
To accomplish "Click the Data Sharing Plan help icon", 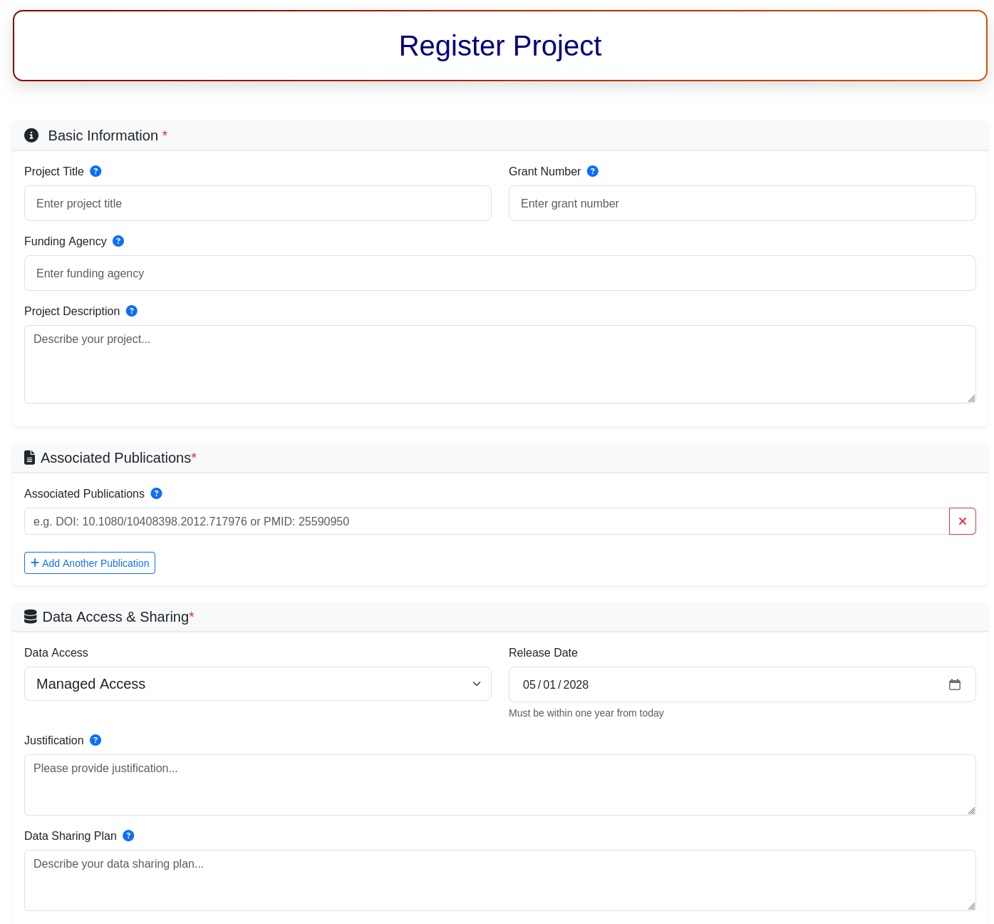I will pyautogui.click(x=128, y=836).
